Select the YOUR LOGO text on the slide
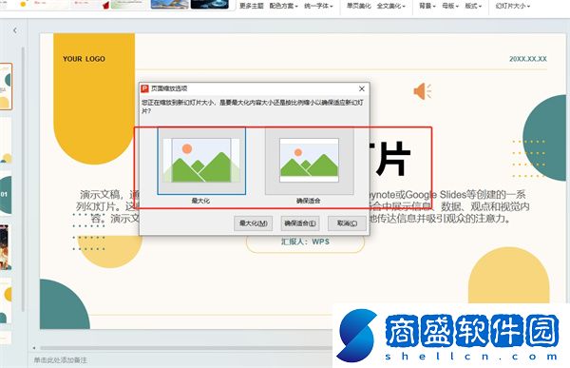 click(84, 59)
